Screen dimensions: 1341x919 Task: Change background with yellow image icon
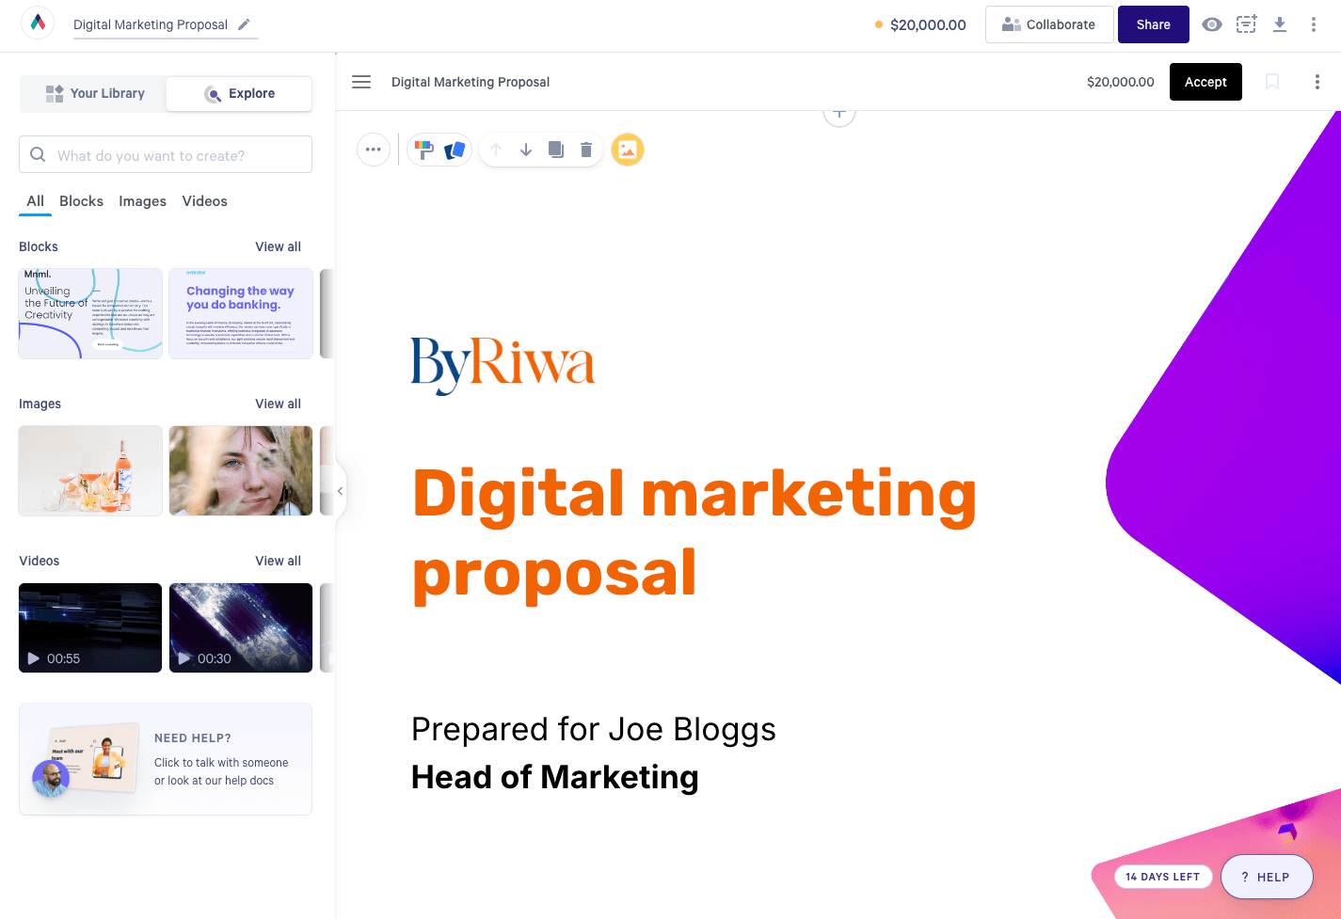[628, 149]
